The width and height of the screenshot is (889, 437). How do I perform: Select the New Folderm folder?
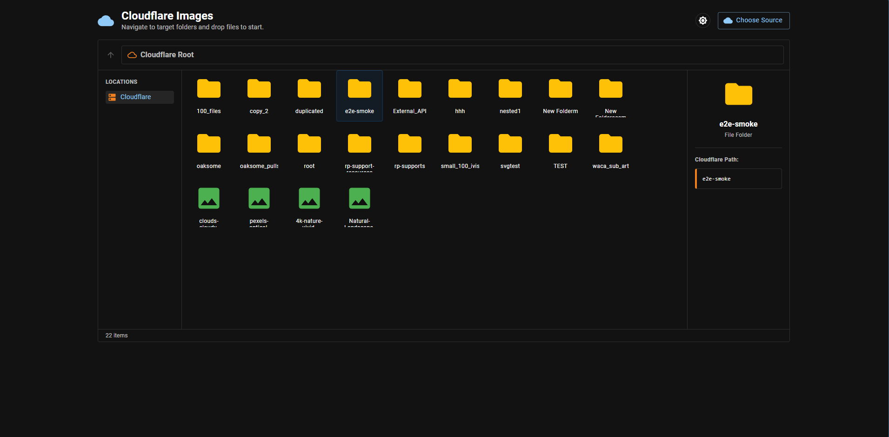(x=561, y=96)
